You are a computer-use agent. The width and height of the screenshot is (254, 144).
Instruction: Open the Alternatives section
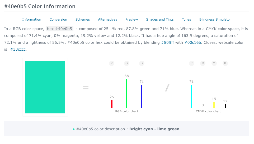pyautogui.click(x=108, y=20)
